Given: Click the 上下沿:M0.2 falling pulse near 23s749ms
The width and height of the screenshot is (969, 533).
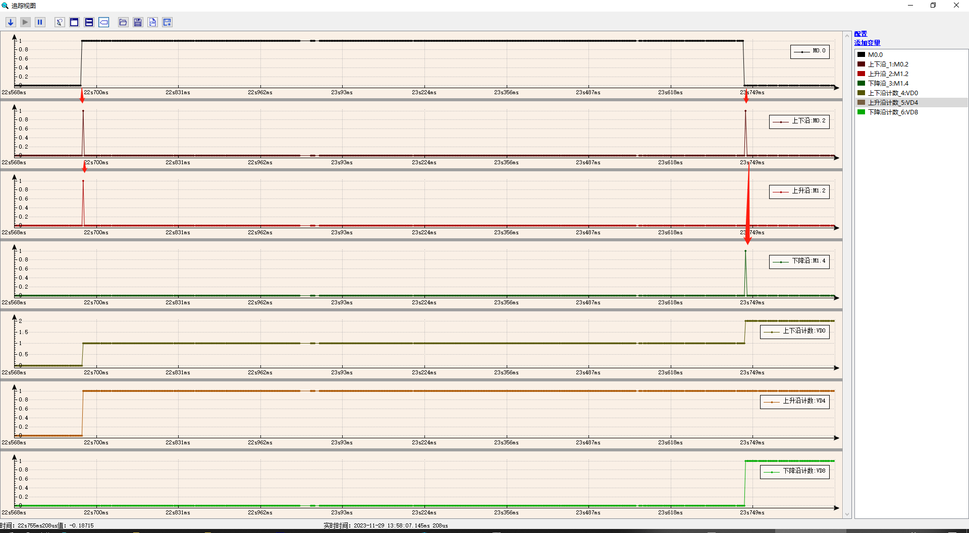Looking at the screenshot, I should coord(745,133).
